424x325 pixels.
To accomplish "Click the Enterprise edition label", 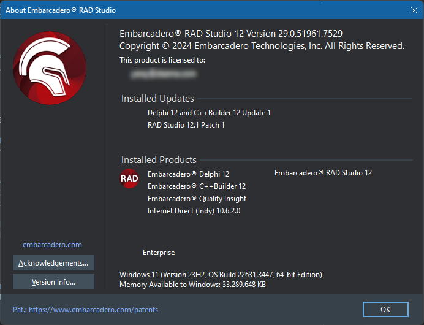I will pyautogui.click(x=159, y=253).
